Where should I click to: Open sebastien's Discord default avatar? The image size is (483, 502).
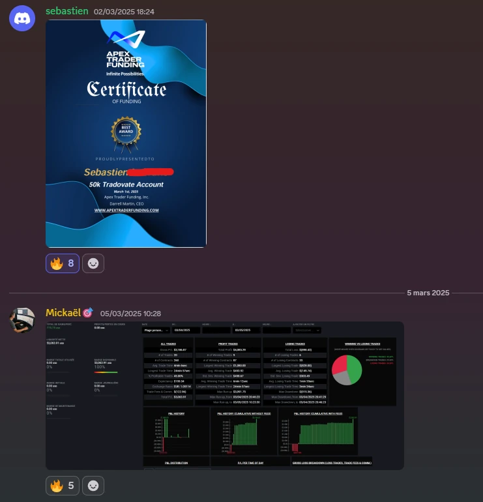click(x=22, y=18)
